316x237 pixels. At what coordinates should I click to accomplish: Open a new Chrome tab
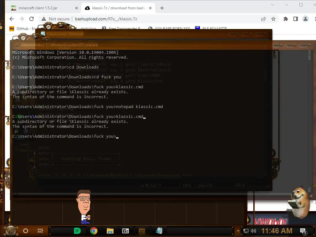162,8
